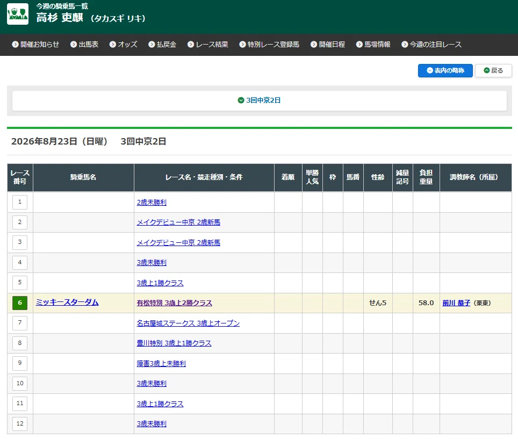Click the 騎乗馬名 column header
Viewport: 518px width, 439px height.
(83, 177)
